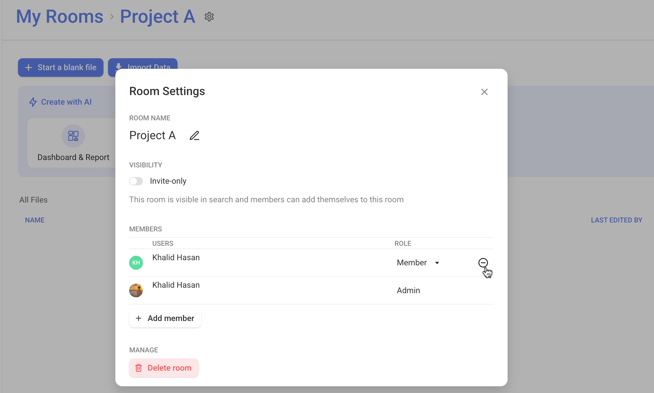Click the trash icon on Delete room
Viewport: 654px width, 393px height.
(x=138, y=368)
